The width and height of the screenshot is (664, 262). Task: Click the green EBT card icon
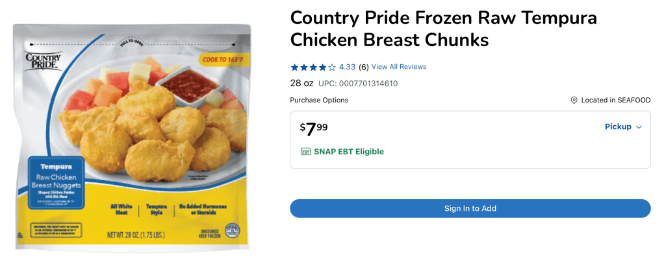(305, 152)
